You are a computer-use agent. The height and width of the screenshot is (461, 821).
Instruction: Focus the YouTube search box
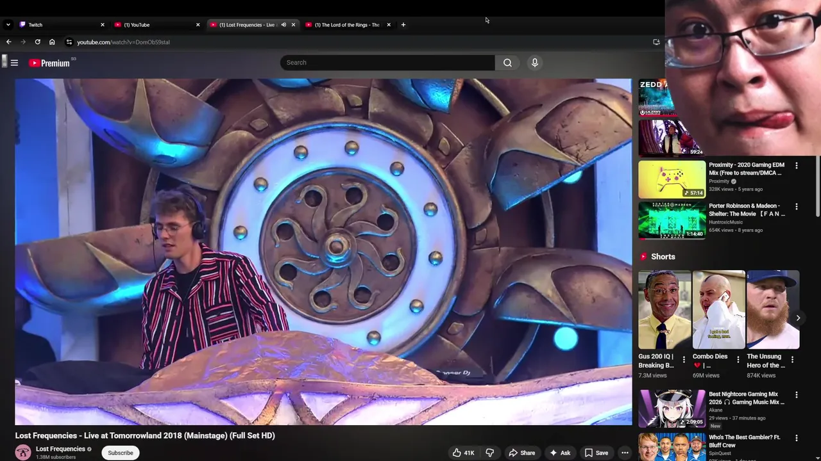tap(387, 63)
